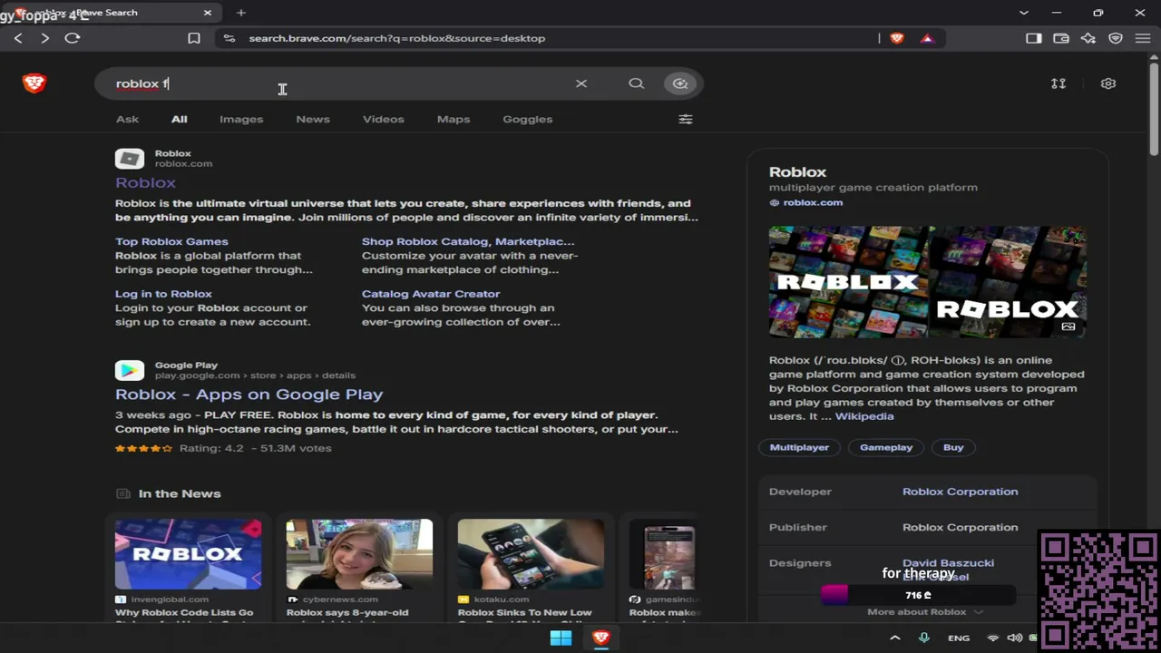Click the Gameplay tag chip
This screenshot has width=1161, height=653.
pyautogui.click(x=886, y=447)
